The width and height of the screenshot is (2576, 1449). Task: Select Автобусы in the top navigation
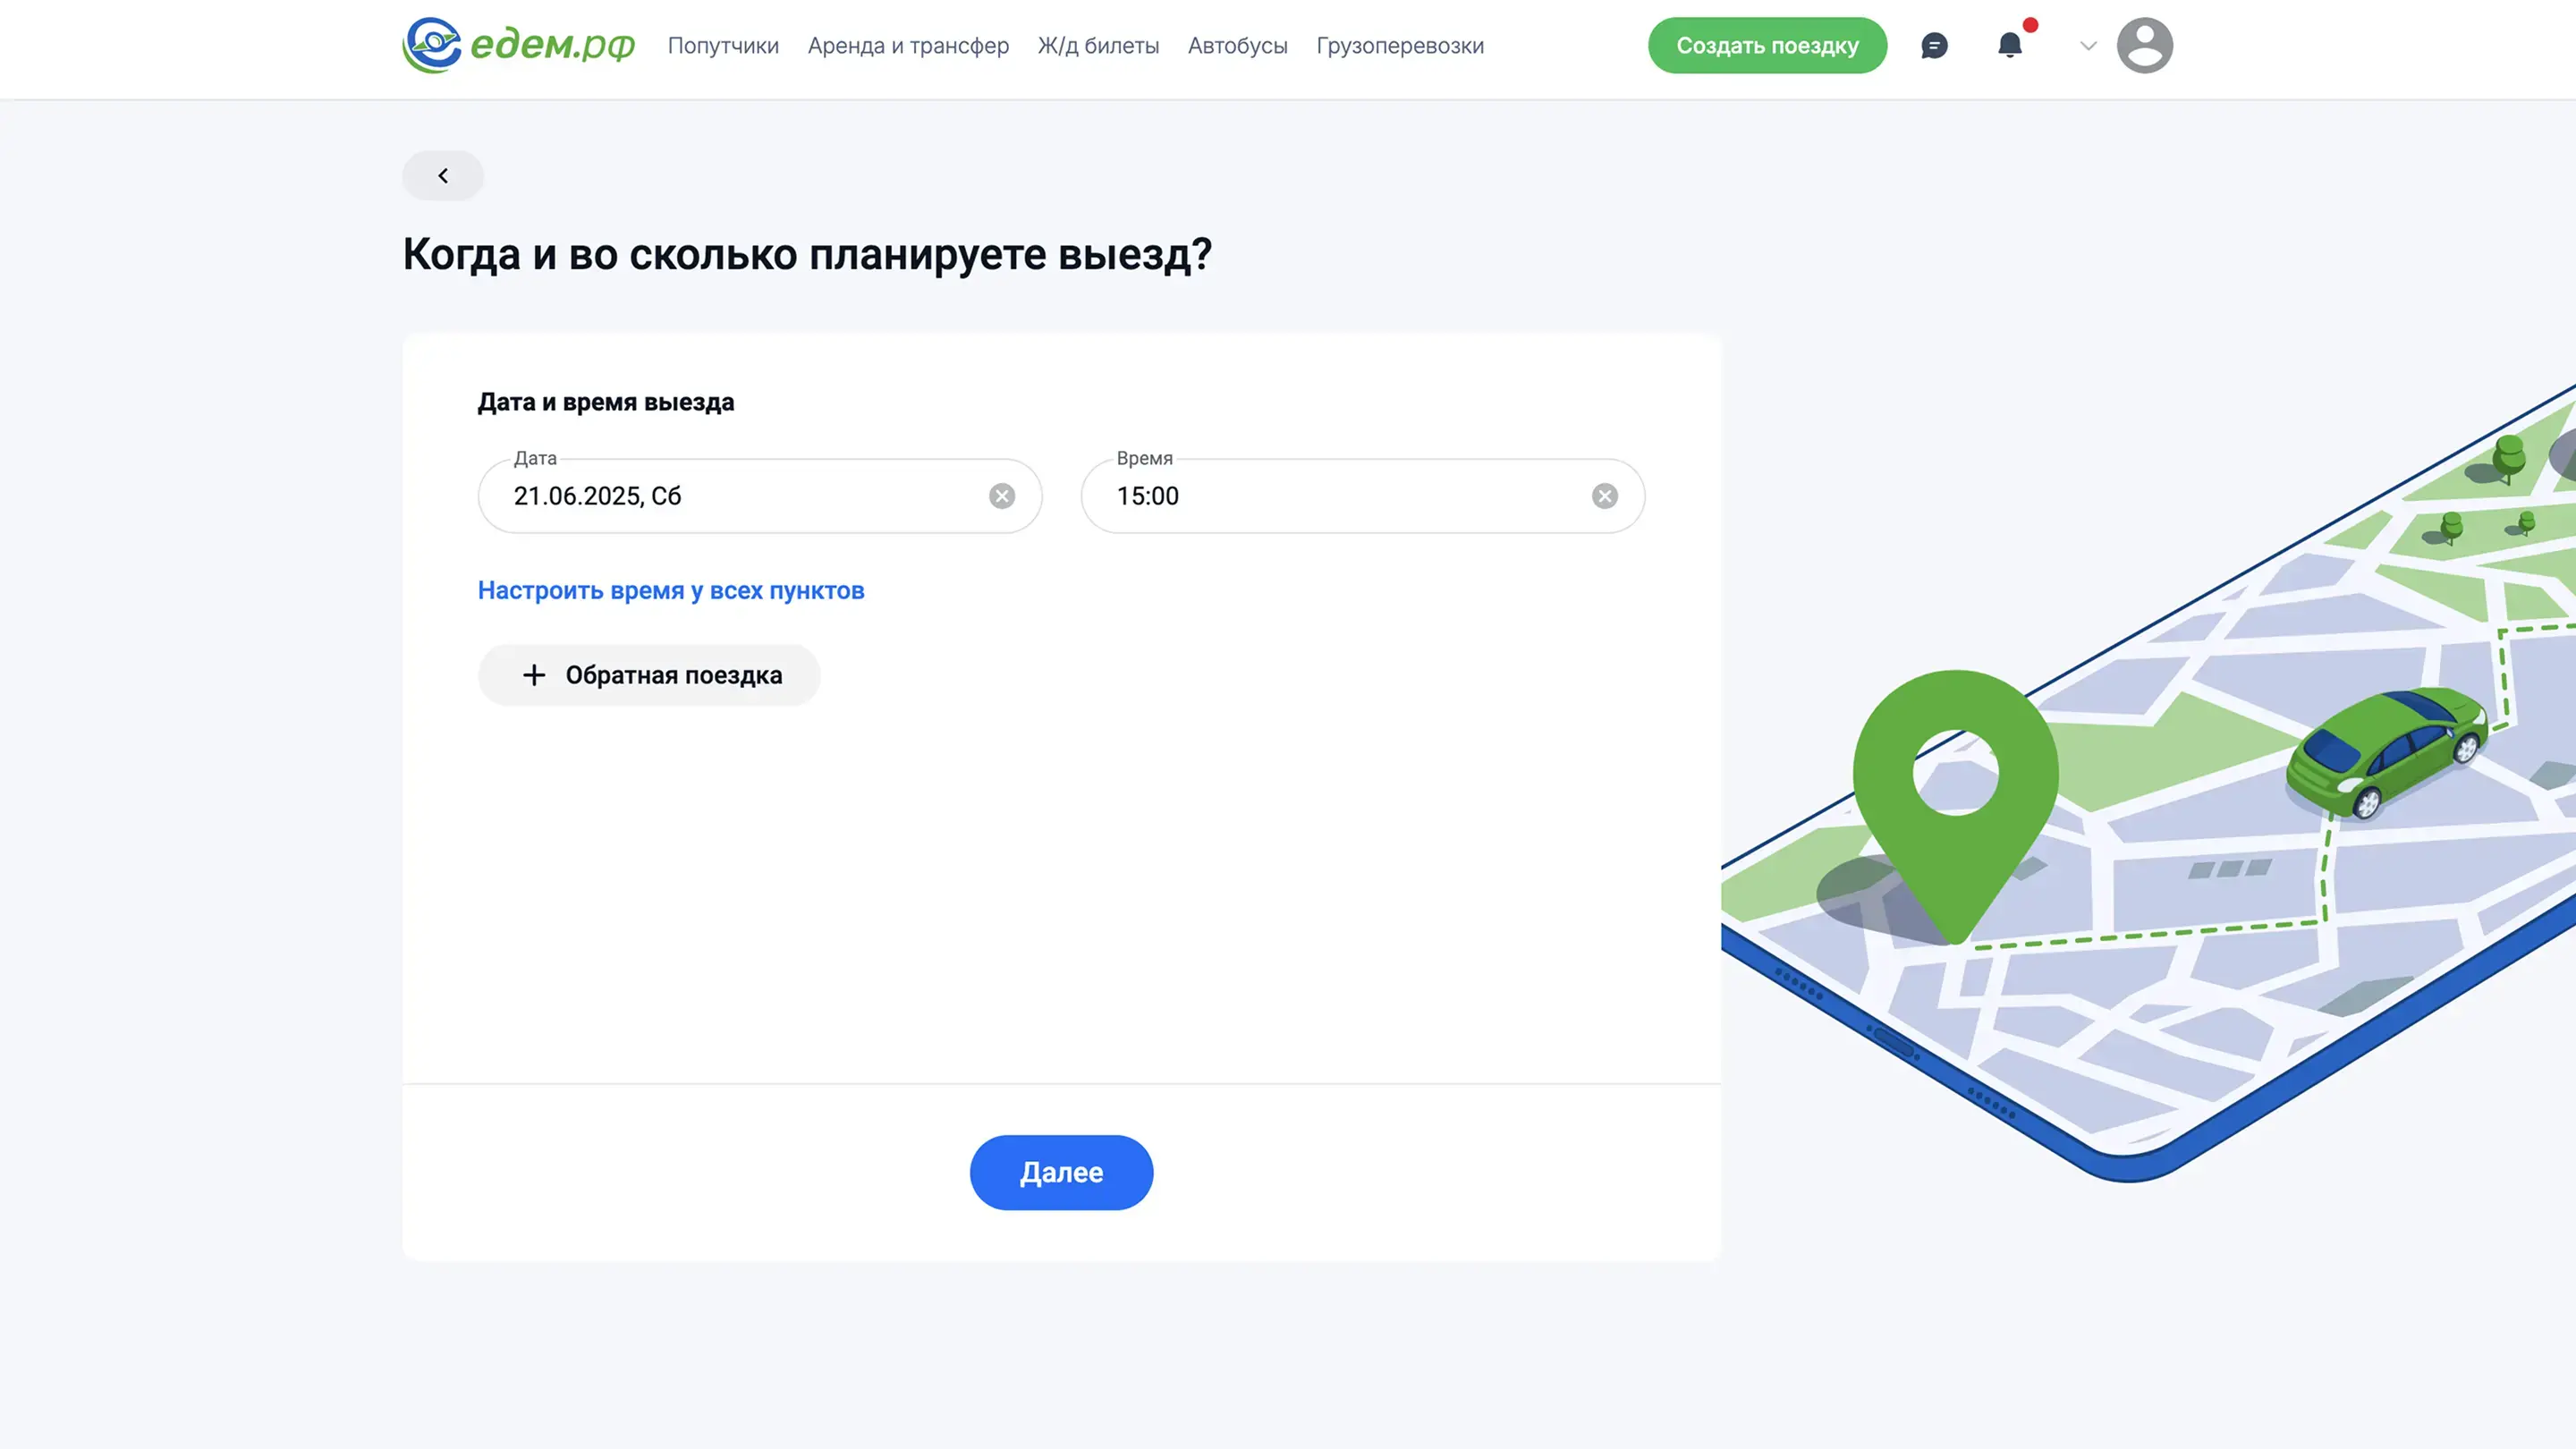1237,46
